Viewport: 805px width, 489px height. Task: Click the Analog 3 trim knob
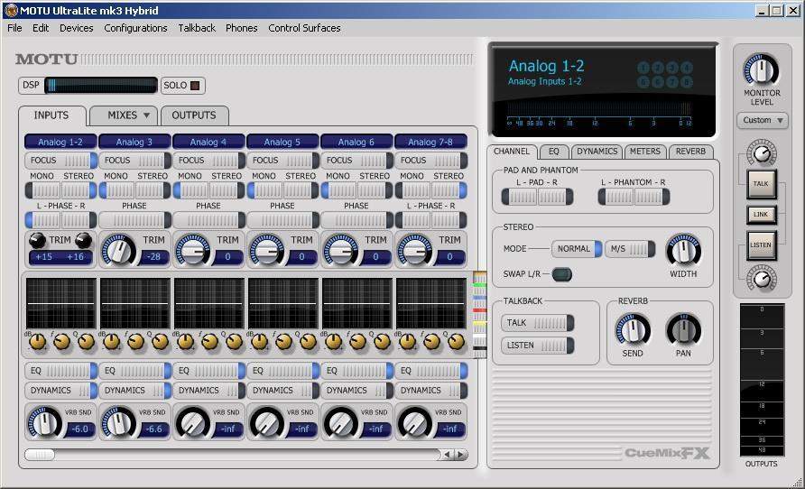(117, 250)
